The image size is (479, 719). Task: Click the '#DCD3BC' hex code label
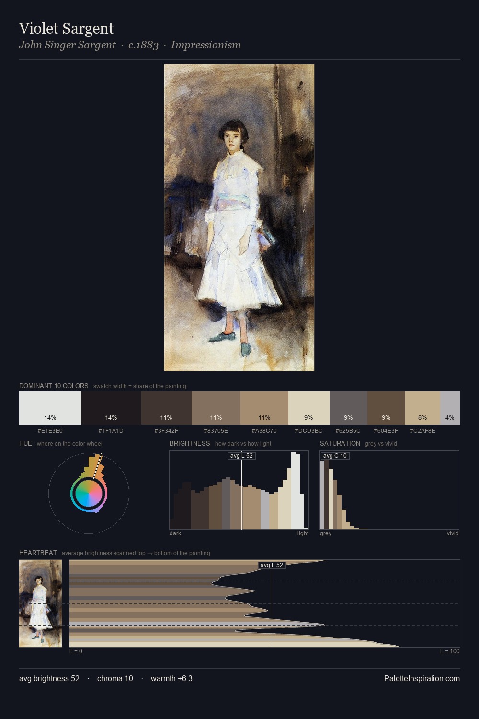[x=309, y=431]
